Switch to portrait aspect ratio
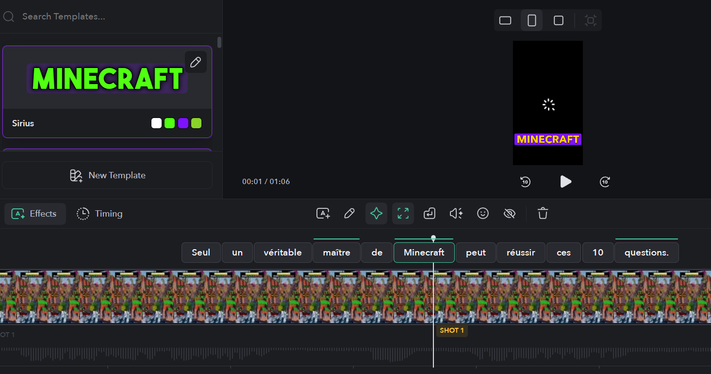 tap(532, 20)
